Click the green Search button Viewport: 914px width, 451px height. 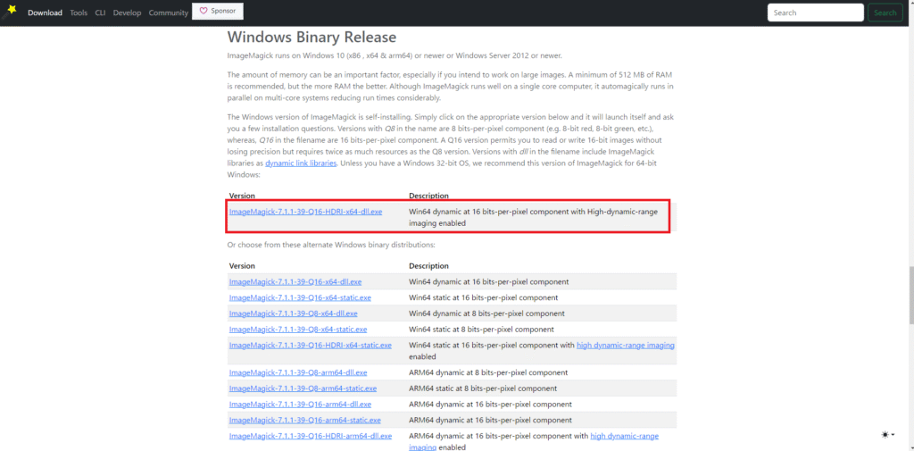click(x=885, y=13)
